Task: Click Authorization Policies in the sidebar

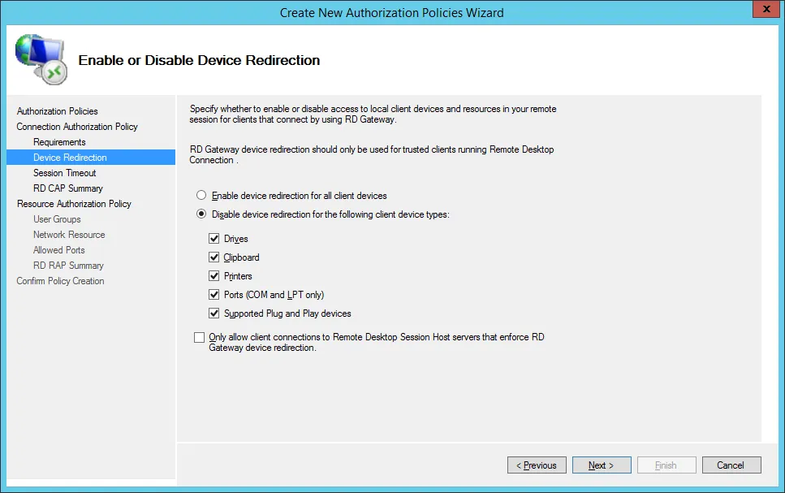Action: 57,111
